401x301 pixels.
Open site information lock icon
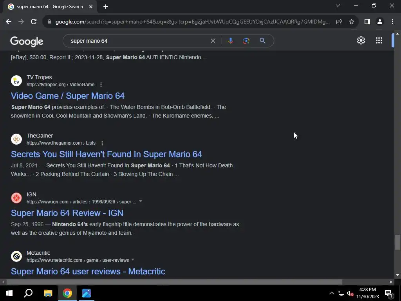click(49, 22)
